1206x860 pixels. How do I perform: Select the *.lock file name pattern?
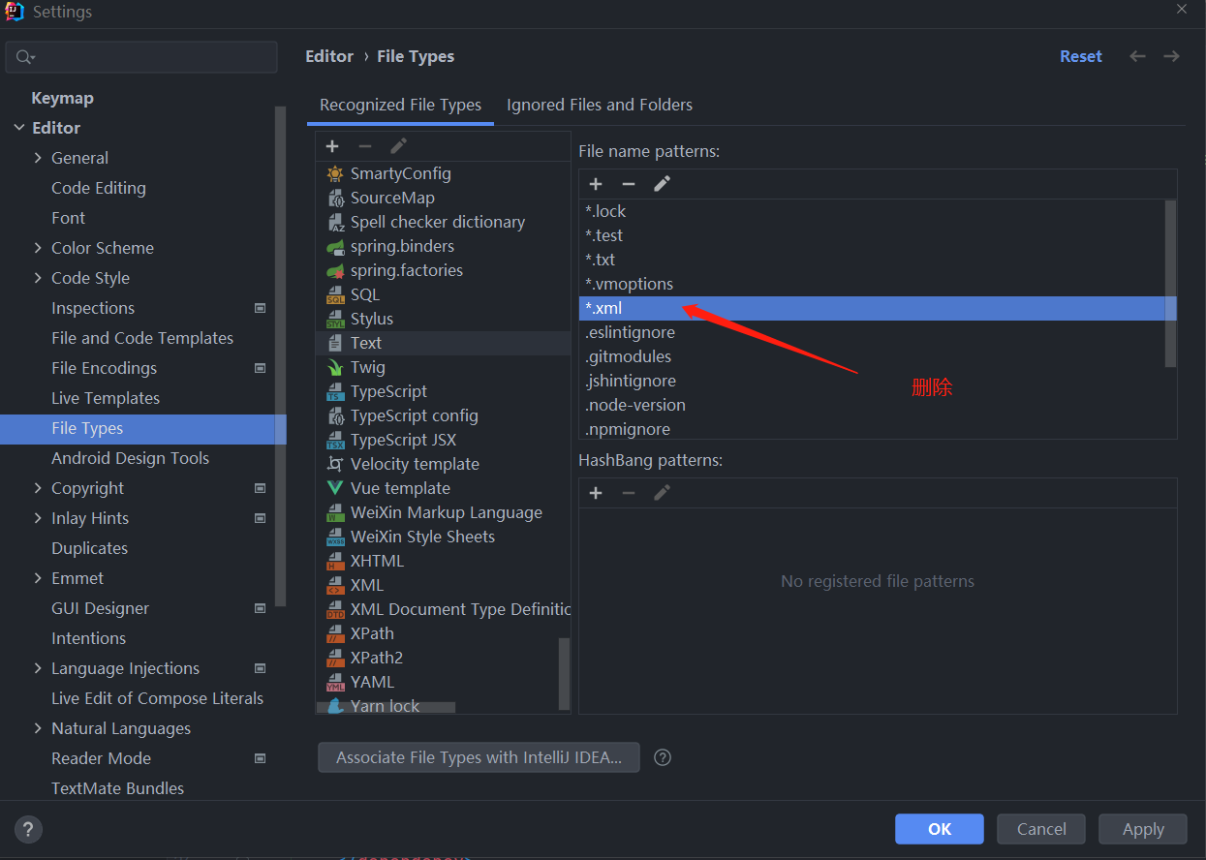click(x=872, y=211)
